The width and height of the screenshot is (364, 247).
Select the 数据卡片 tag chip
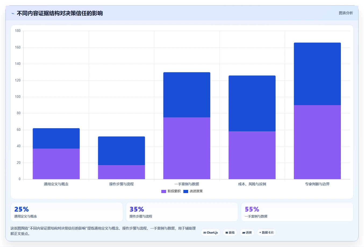pyautogui.click(x=266, y=233)
